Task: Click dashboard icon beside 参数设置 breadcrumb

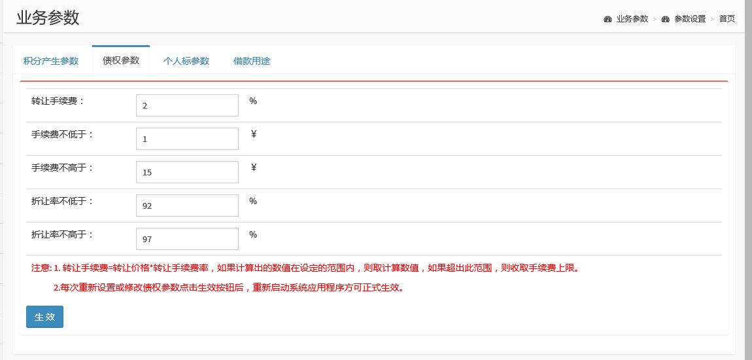Action: [666, 19]
